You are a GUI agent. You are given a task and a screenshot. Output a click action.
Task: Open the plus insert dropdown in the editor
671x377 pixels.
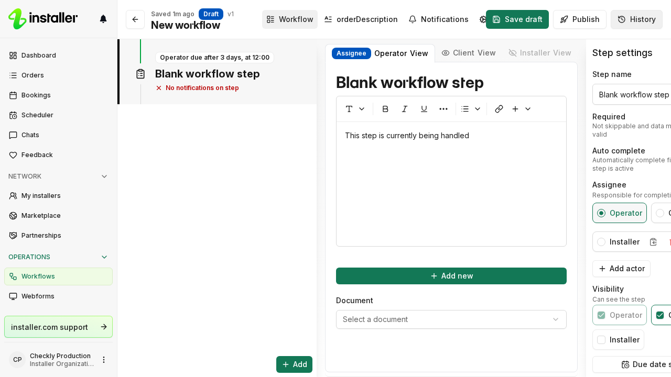[521, 109]
